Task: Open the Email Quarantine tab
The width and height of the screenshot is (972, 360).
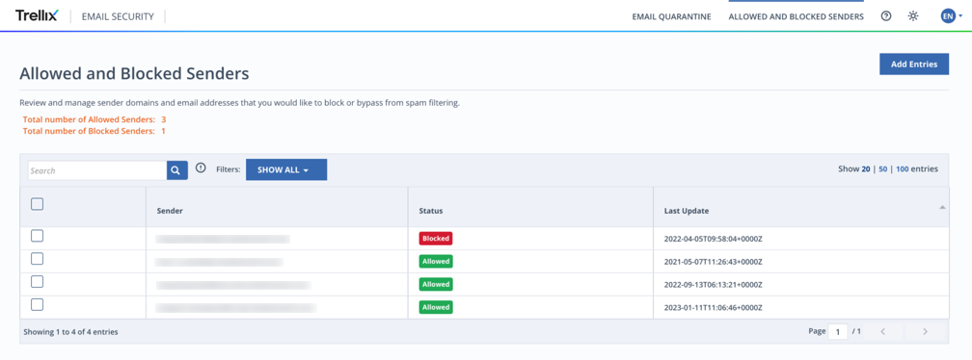Action: point(671,16)
